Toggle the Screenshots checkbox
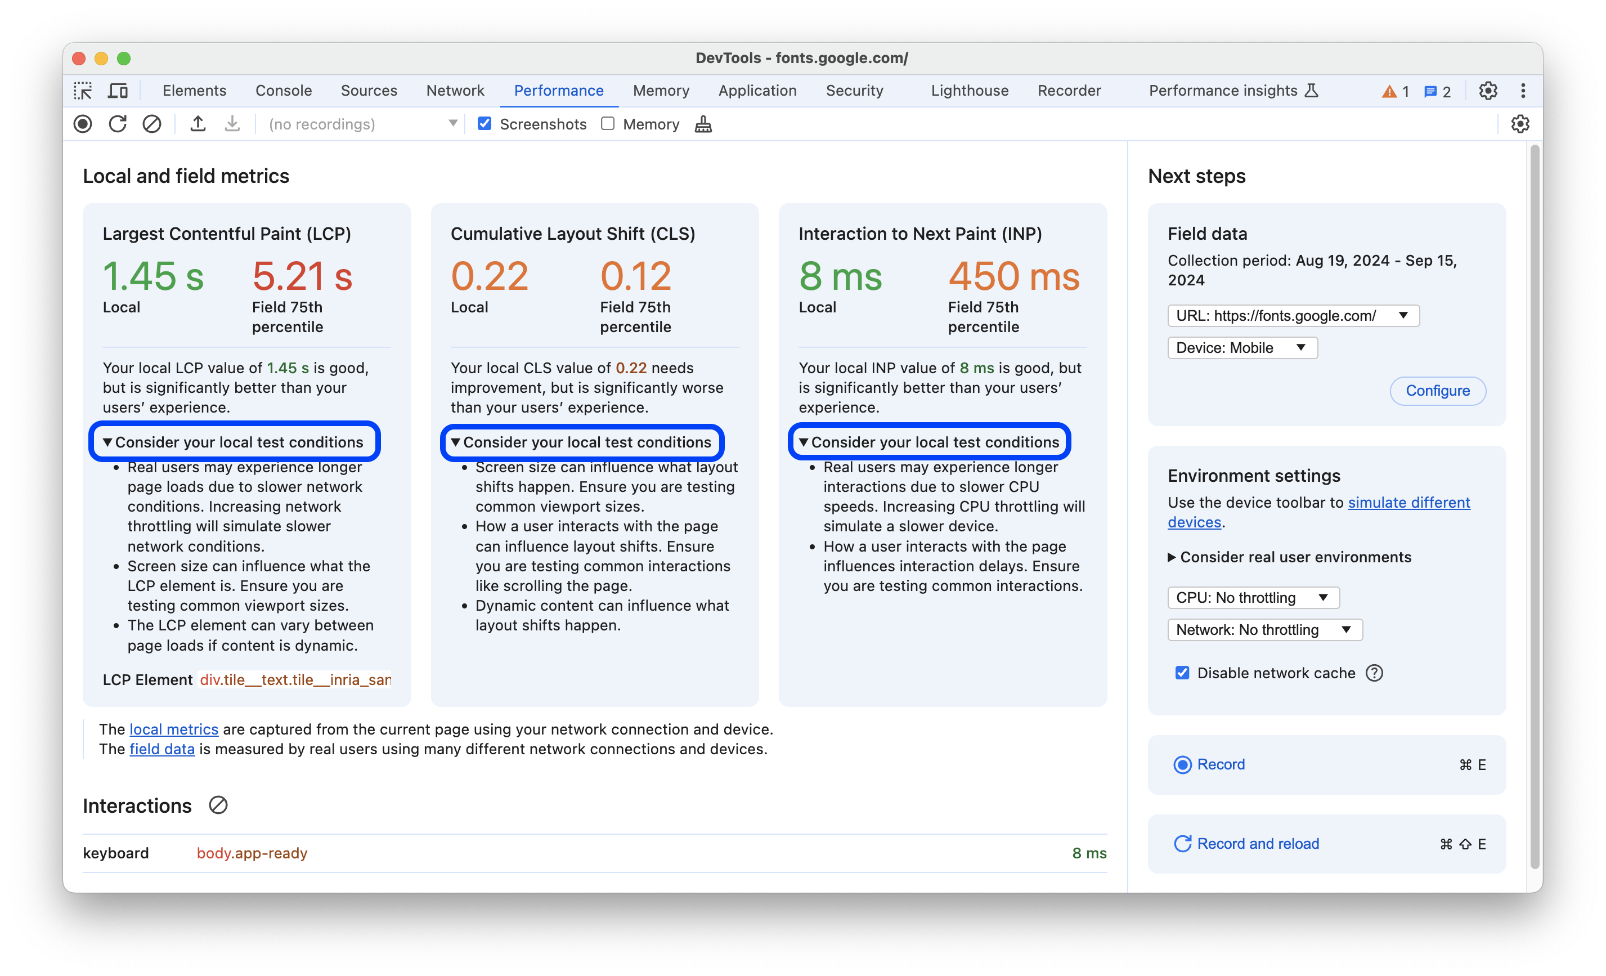The width and height of the screenshot is (1606, 976). pyautogui.click(x=483, y=123)
